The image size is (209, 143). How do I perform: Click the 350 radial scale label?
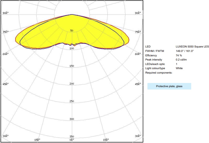coord(72,136)
